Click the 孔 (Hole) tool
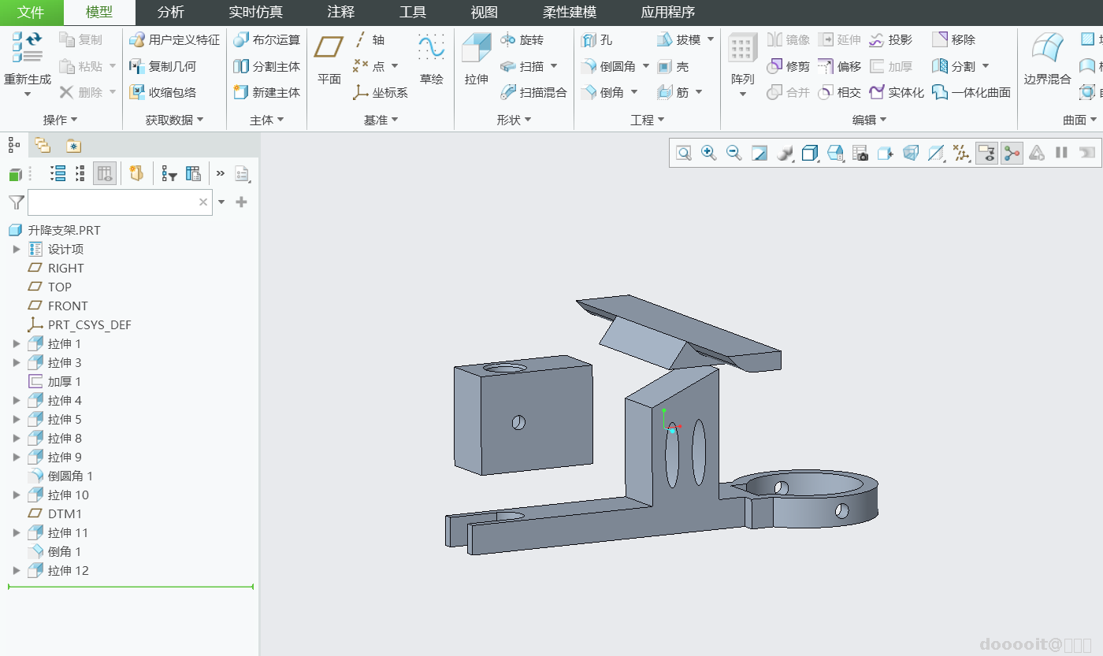 coord(596,40)
